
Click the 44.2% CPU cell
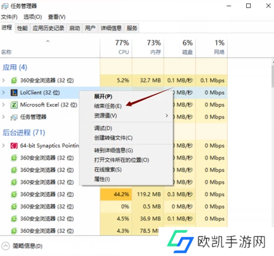coord(116,194)
